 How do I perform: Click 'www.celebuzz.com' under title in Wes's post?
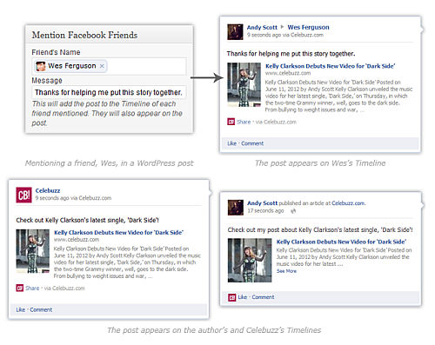(288, 73)
